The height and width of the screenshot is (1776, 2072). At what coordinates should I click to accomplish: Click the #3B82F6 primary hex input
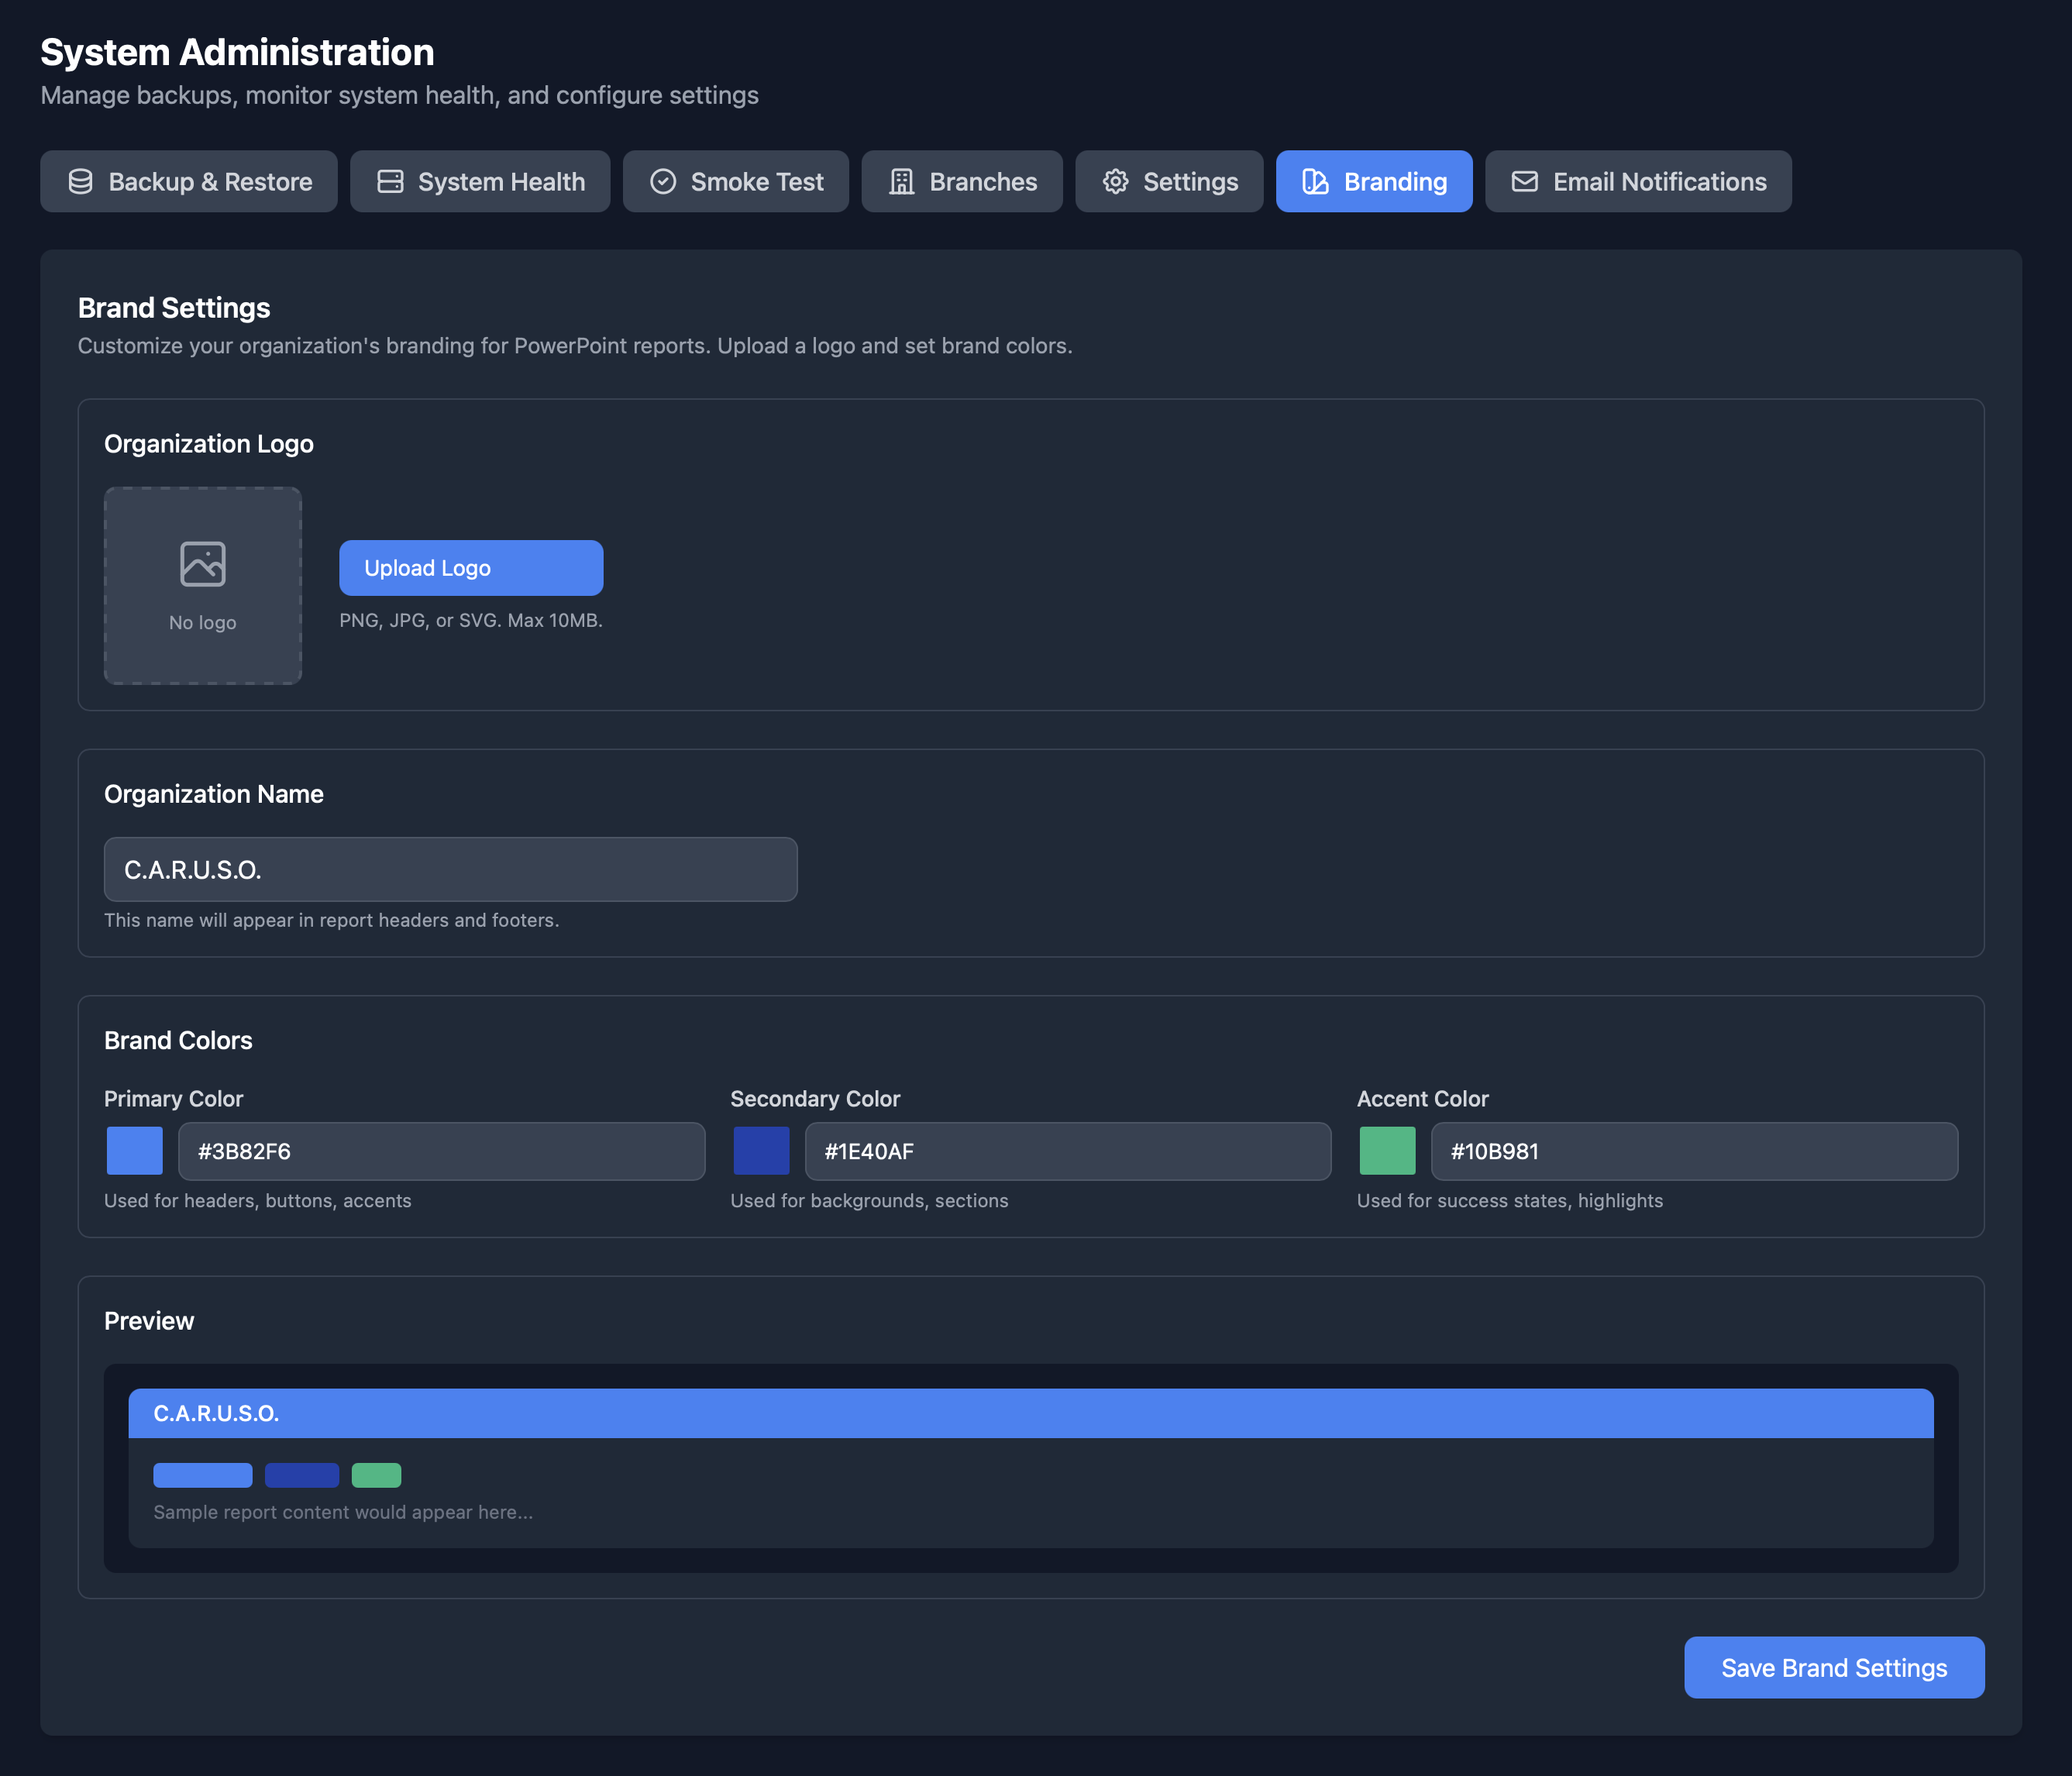coord(441,1152)
